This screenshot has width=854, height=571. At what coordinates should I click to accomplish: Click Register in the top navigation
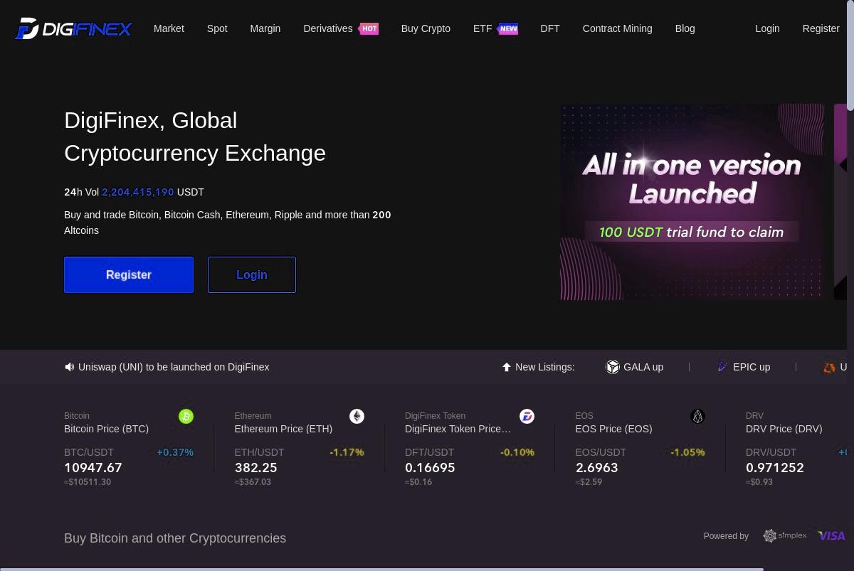coord(821,28)
